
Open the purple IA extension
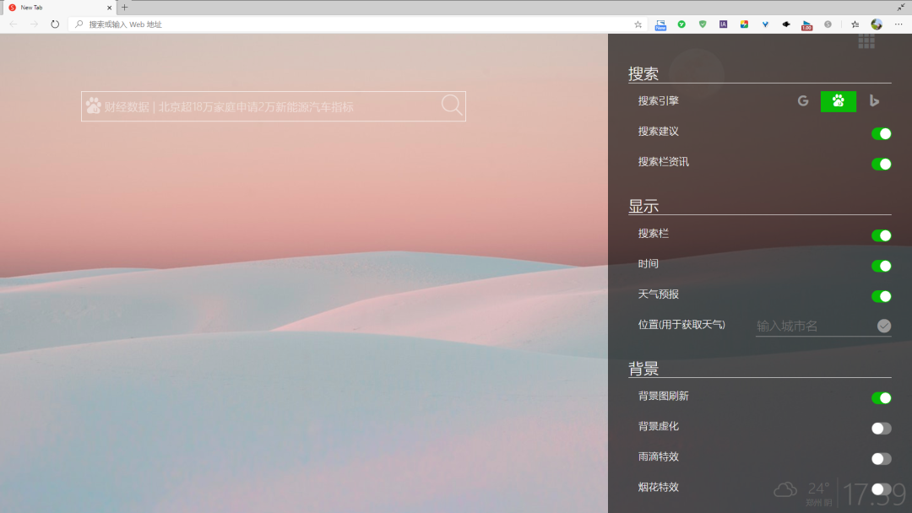click(x=723, y=24)
